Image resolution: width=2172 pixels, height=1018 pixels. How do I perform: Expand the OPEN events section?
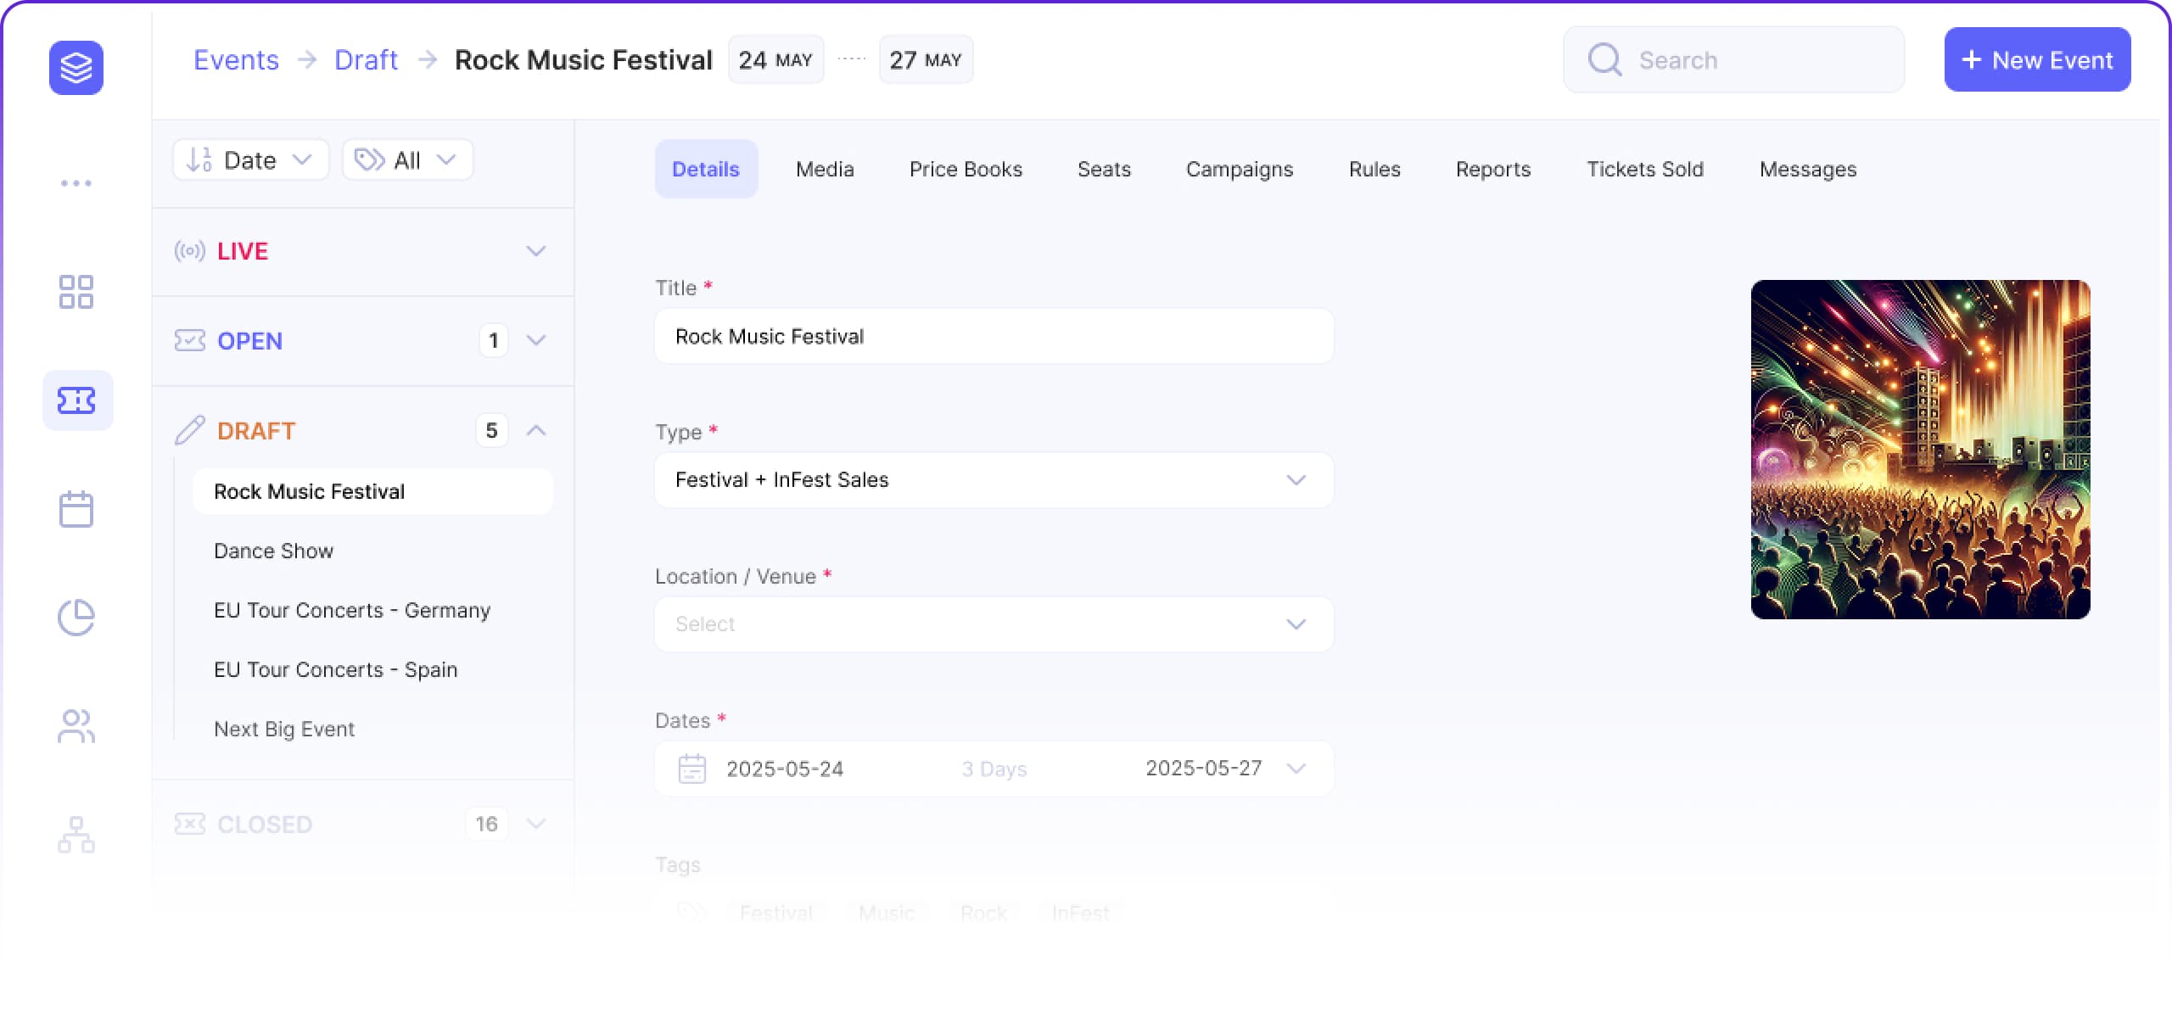[x=535, y=341]
